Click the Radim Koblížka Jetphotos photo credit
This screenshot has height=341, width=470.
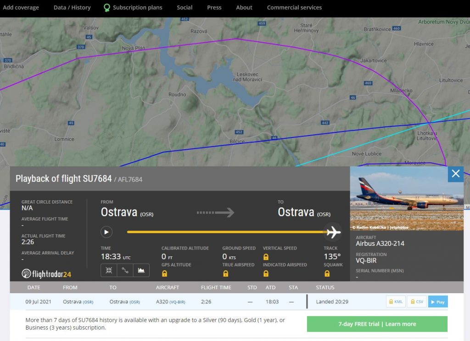pos(380,227)
